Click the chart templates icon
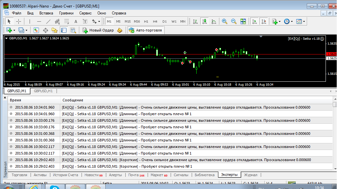The image size is (342, 189). [x=299, y=21]
